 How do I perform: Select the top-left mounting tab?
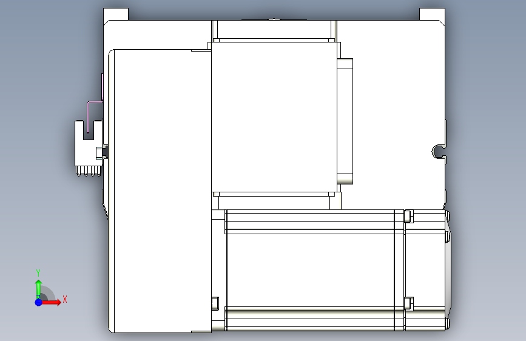[x=116, y=14]
